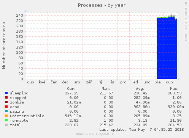Click the sleeping Max value 280.53
Viewport: 189px width, 138px height.
click(x=175, y=93)
